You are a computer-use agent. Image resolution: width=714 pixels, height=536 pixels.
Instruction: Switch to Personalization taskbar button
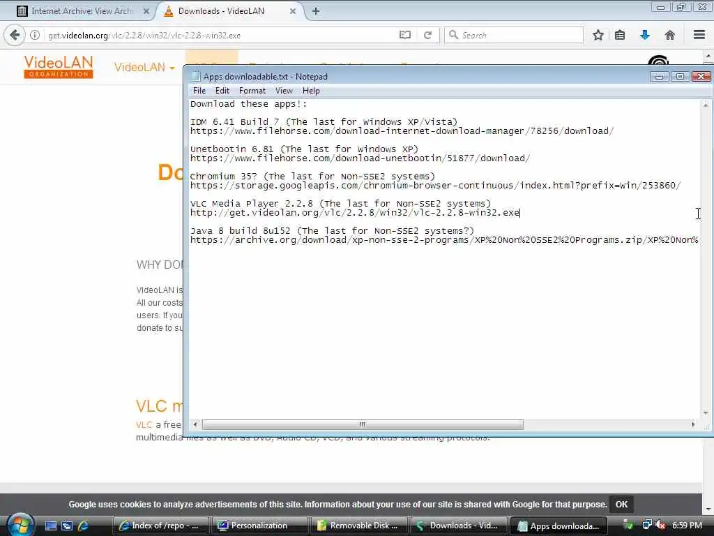click(259, 526)
